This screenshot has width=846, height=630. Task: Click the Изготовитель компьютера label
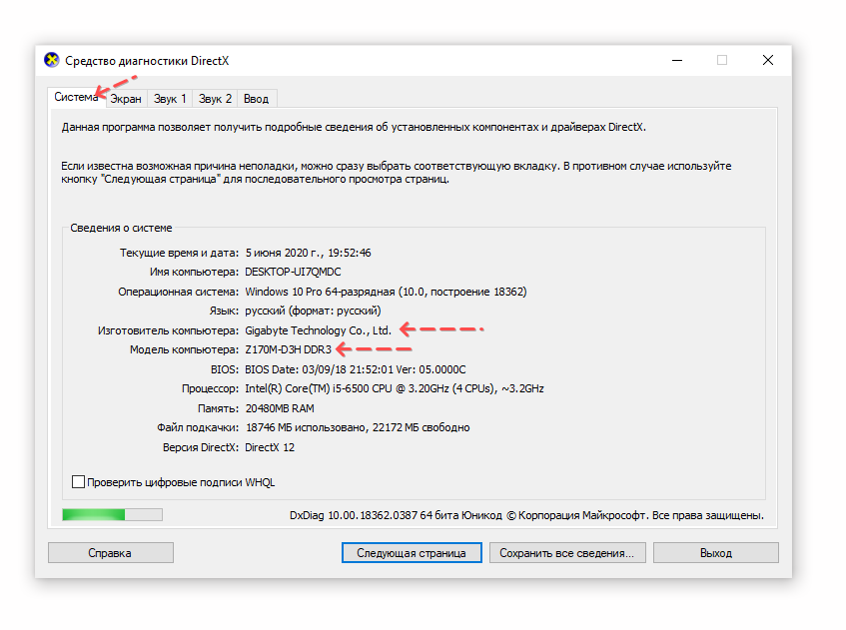click(168, 330)
